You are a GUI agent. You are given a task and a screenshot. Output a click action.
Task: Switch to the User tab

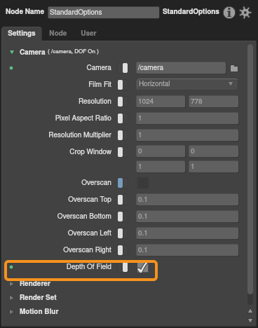coord(88,33)
